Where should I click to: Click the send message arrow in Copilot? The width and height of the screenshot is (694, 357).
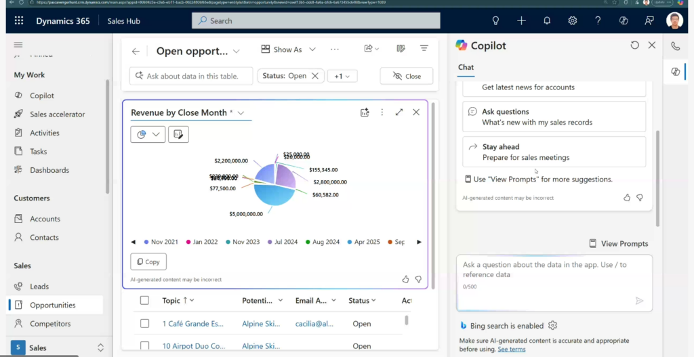[x=639, y=301]
